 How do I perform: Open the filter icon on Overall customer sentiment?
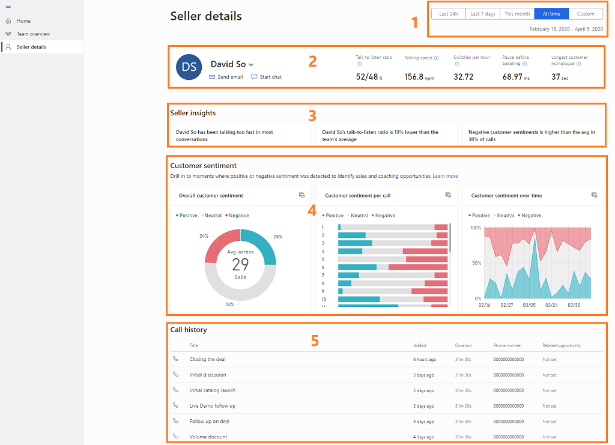(301, 195)
